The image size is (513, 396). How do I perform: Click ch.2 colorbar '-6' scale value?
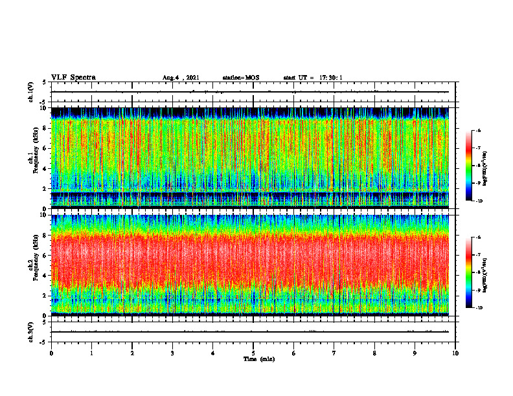pyautogui.click(x=479, y=237)
